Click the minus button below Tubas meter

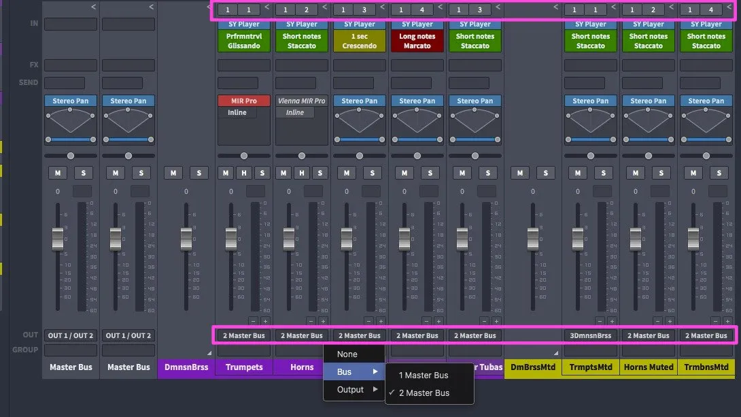click(x=485, y=321)
